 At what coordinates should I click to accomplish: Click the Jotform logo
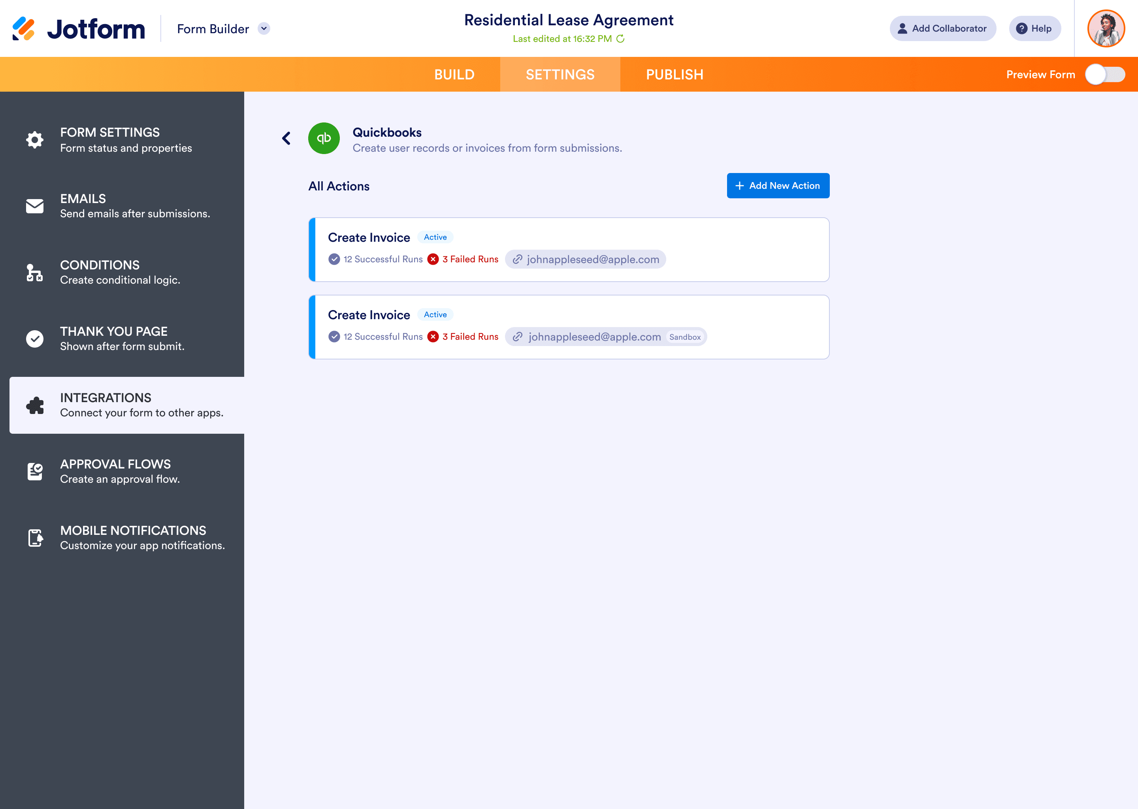(x=79, y=28)
